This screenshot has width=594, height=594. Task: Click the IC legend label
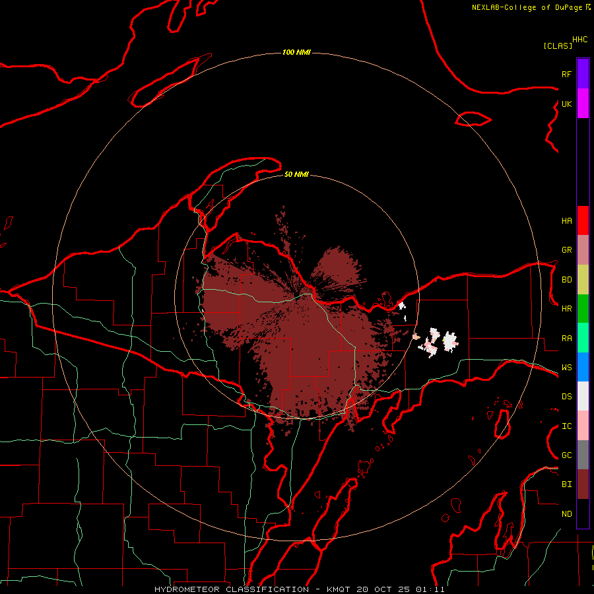pos(567,426)
